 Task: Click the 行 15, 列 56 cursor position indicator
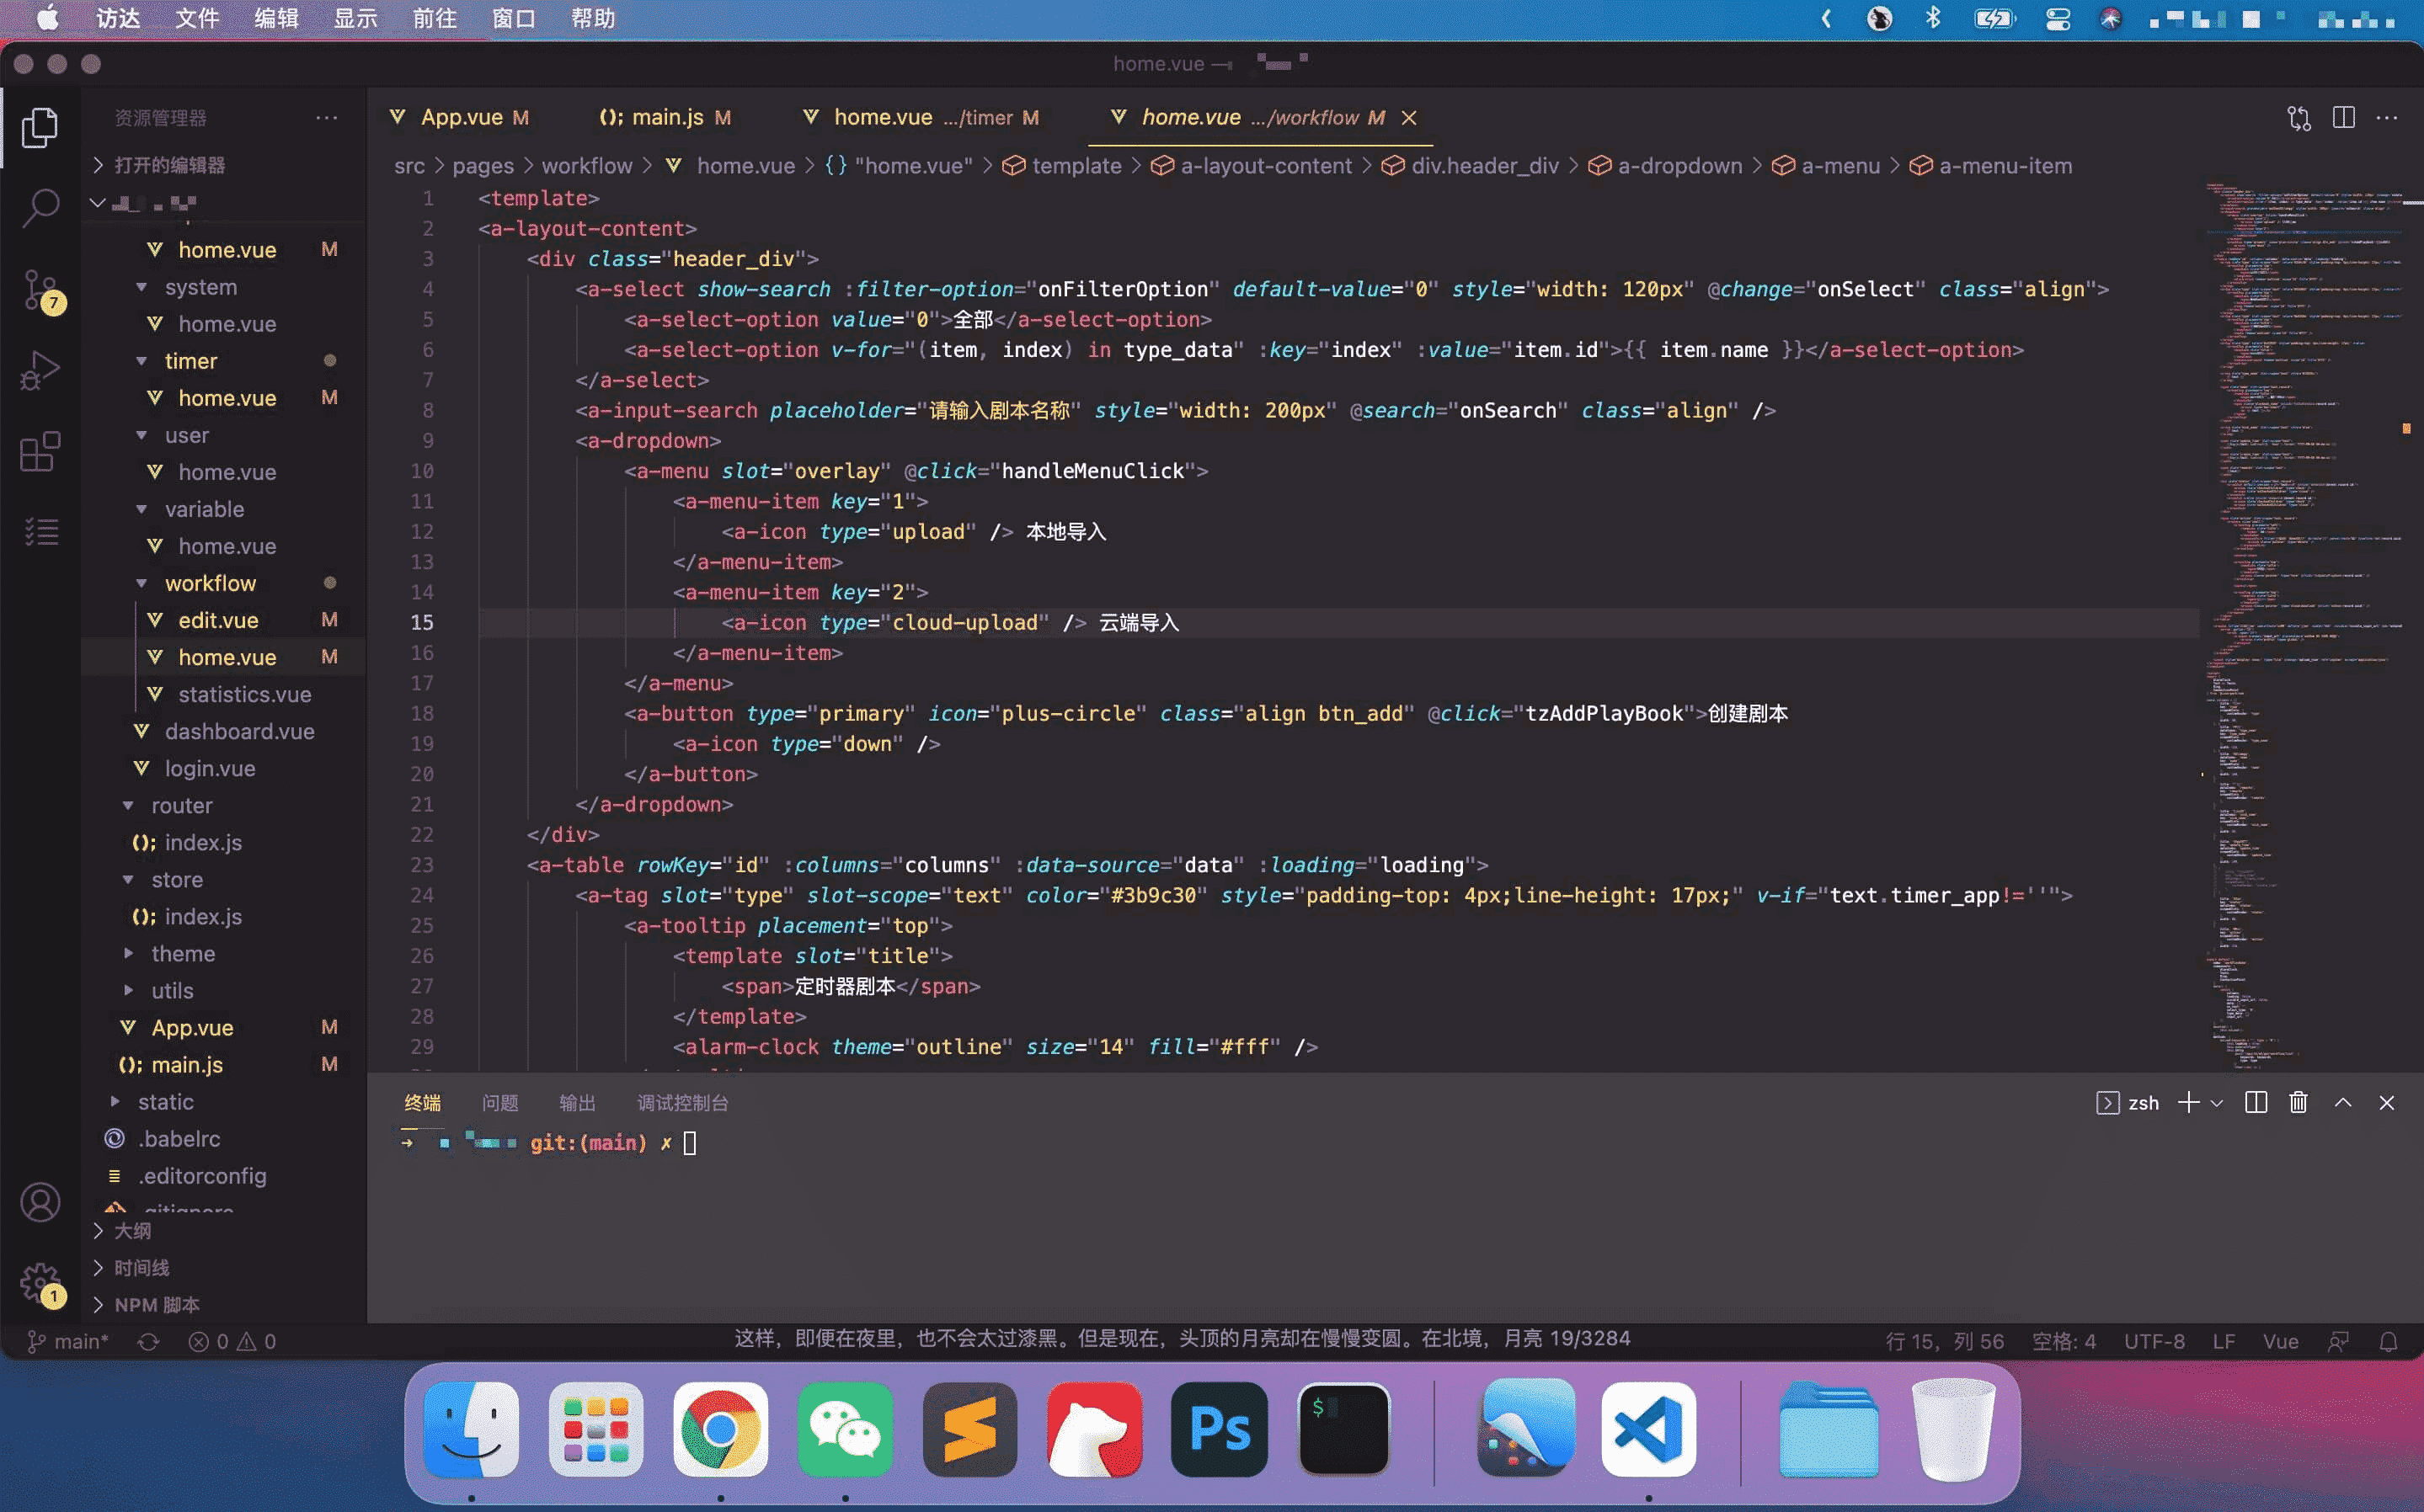point(1940,1341)
